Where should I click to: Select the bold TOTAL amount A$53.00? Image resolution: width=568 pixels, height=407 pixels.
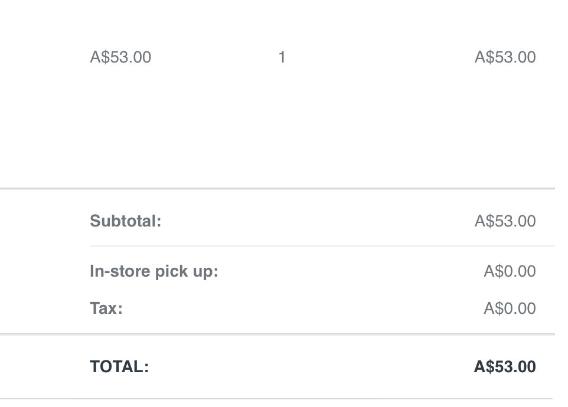(x=505, y=367)
